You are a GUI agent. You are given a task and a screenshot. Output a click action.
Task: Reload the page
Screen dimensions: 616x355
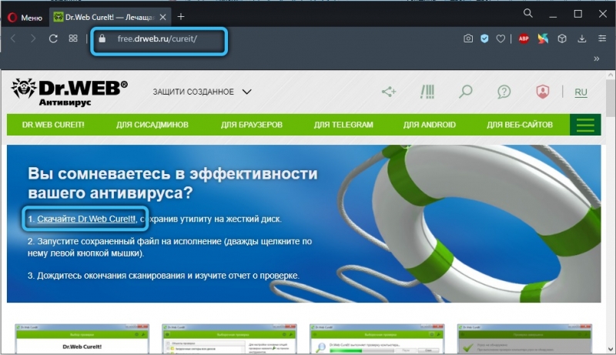[53, 39]
